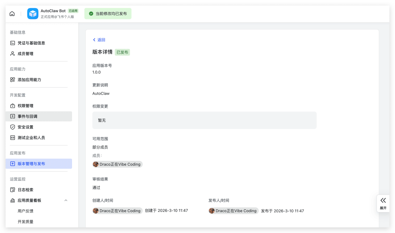Collapse the 应用质量看板 section chevron
Viewport: 395px width, 233px height.
point(66,200)
